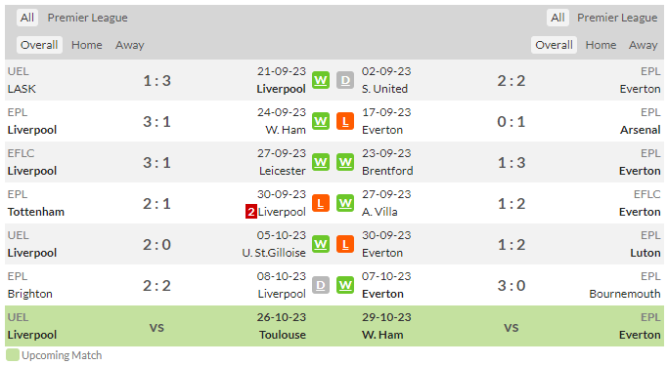Click the Upcoming Match green legend swatch
Screen dimensions: 668x365
click(13, 355)
